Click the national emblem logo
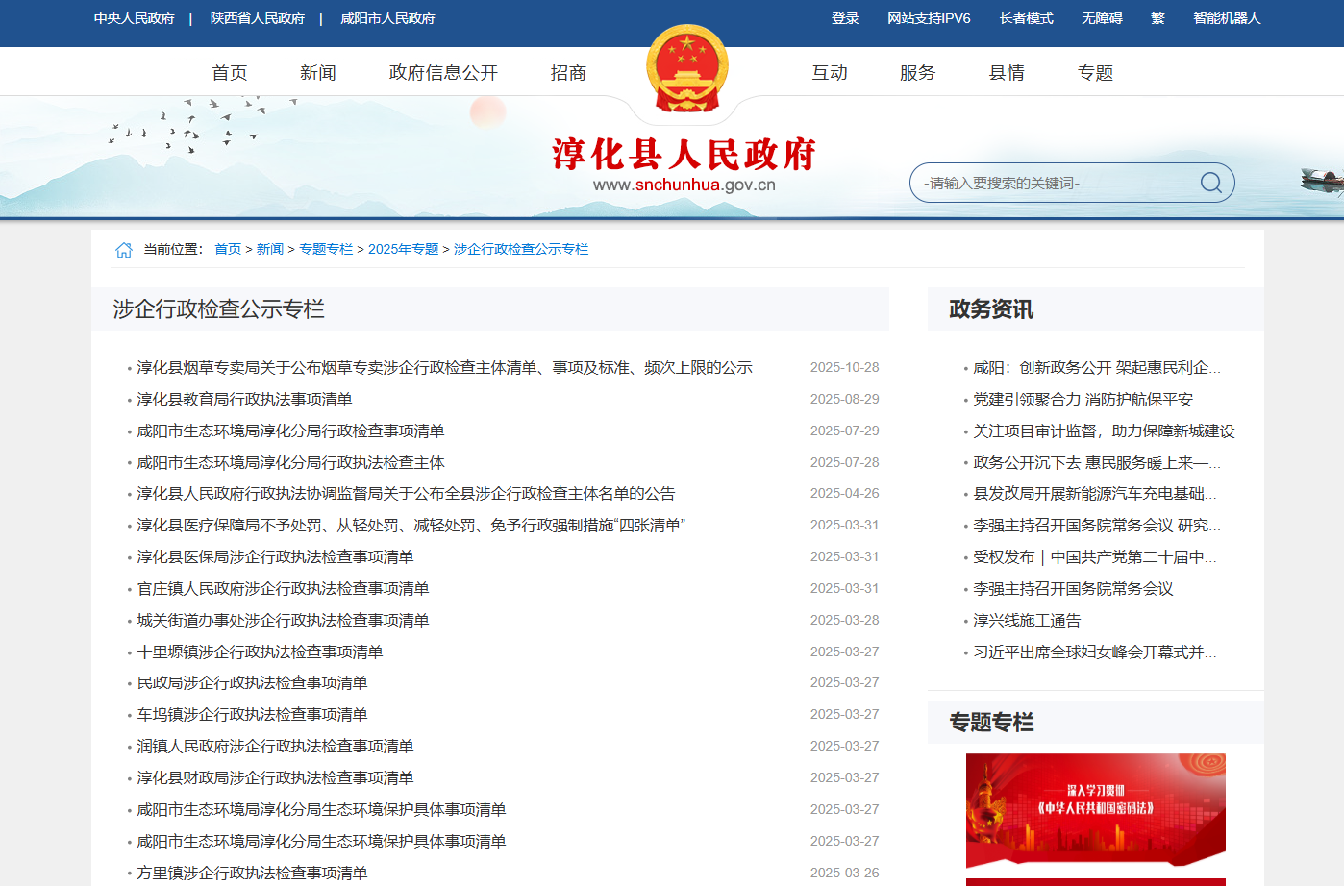The height and width of the screenshot is (886, 1344). (686, 69)
